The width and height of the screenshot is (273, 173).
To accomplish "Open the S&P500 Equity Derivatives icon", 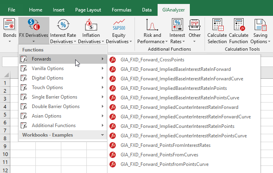I will pyautogui.click(x=119, y=25).
